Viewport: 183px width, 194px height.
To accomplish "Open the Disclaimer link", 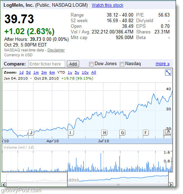I will pos(56,50).
